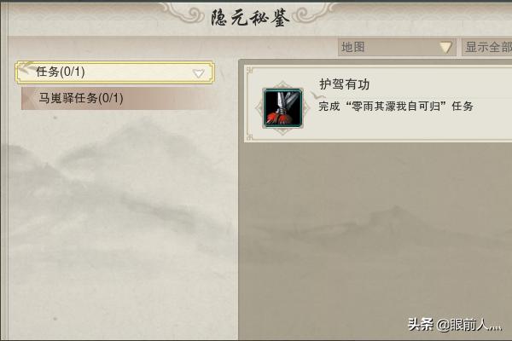
Task: Click the small bird decoration beside 护驾有功
Action: coord(317,95)
